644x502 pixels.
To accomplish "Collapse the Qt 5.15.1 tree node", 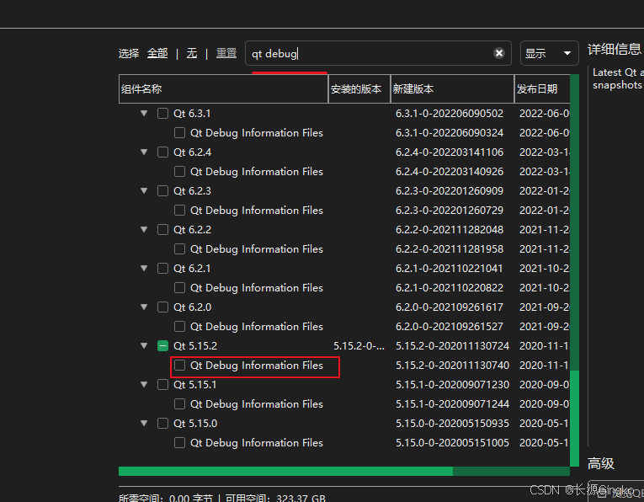I will click(144, 384).
